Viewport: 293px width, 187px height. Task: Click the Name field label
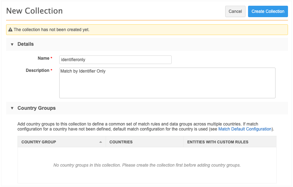click(x=44, y=58)
